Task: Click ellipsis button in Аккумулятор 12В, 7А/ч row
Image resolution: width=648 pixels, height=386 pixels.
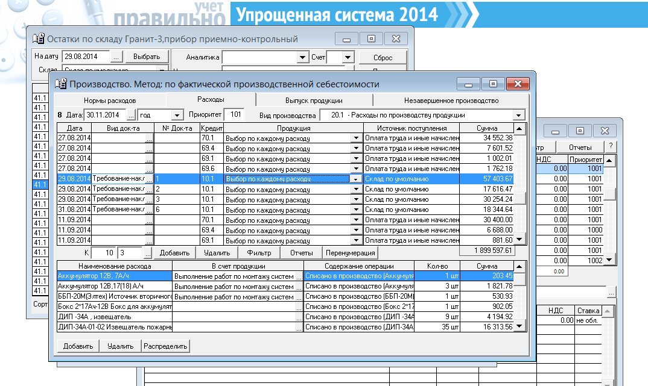Action: [x=298, y=276]
